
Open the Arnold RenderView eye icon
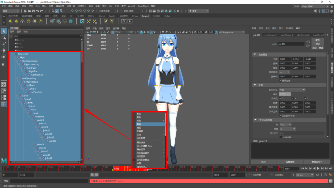click(x=124, y=21)
